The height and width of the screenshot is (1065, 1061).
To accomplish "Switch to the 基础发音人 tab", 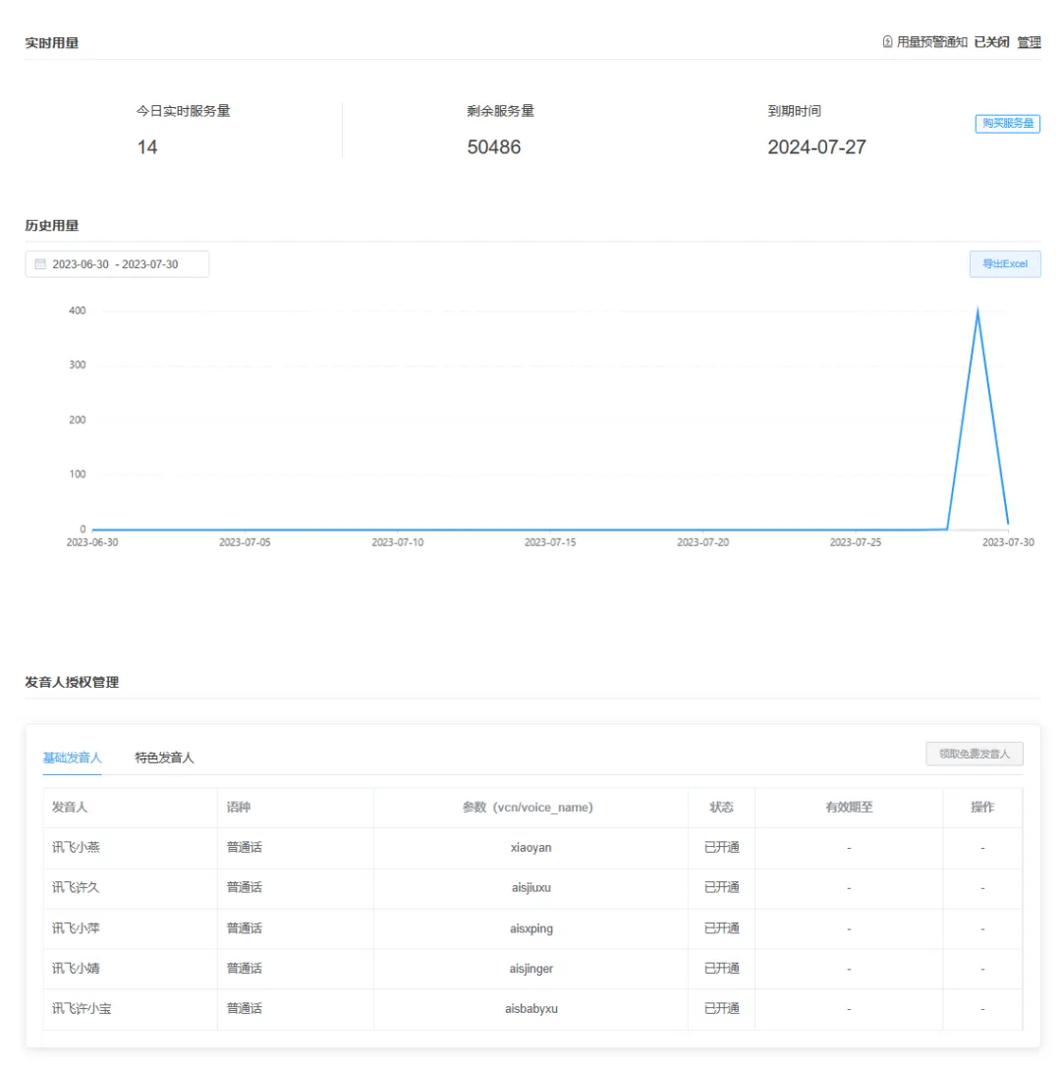I will point(72,757).
